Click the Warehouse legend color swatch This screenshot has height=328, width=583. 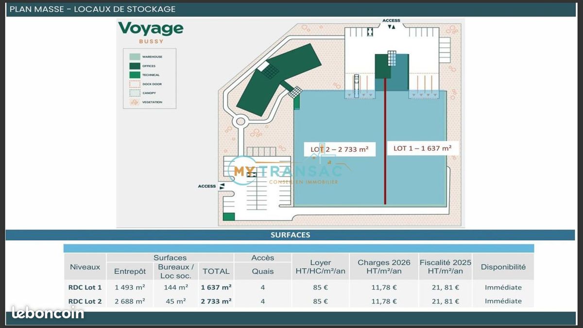(134, 56)
